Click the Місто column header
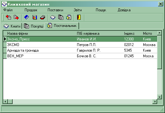 point(150,33)
